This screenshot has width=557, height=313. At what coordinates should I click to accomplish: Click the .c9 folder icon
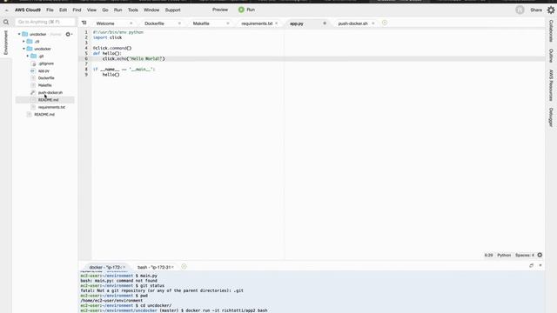[30, 42]
